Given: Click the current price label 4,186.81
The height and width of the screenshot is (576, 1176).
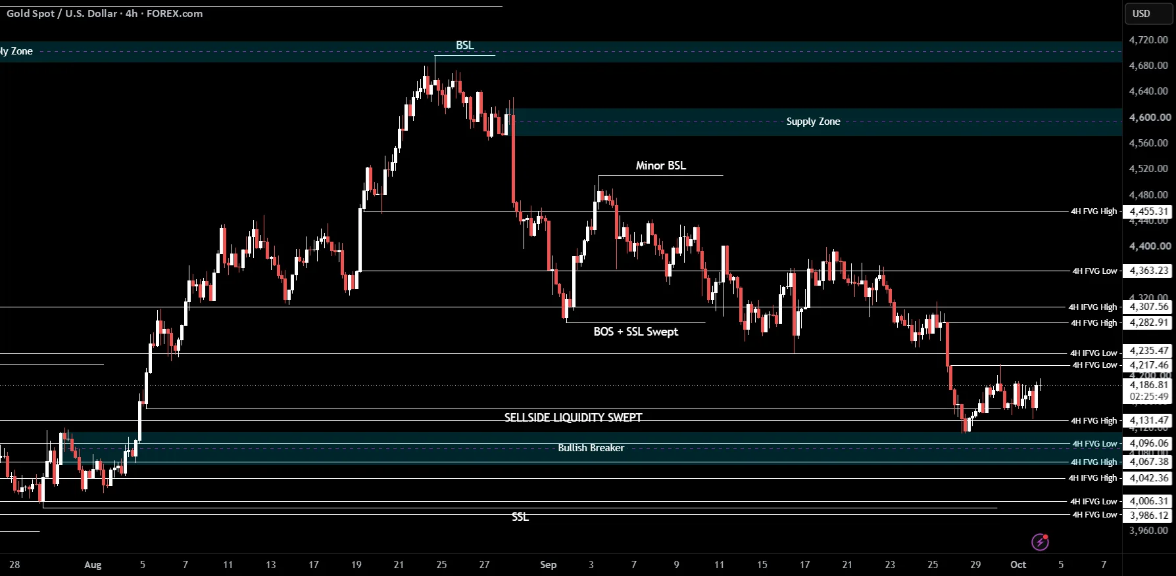Looking at the screenshot, I should 1148,385.
